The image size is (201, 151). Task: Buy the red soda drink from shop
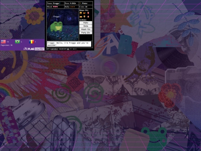[88, 13]
